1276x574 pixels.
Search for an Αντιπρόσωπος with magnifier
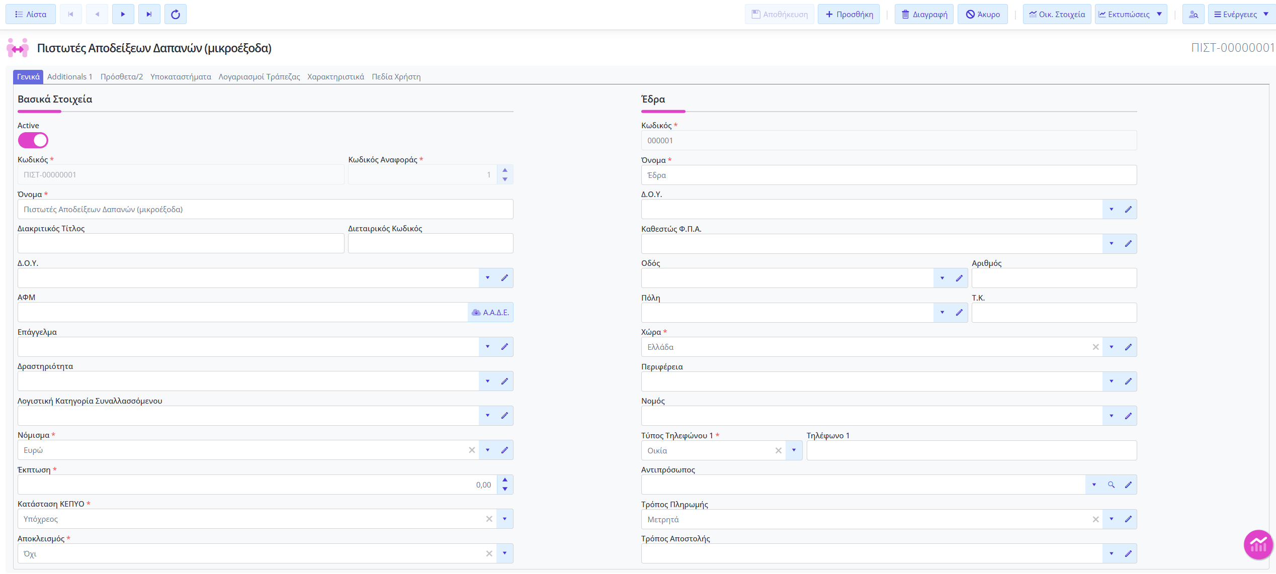coord(1111,485)
